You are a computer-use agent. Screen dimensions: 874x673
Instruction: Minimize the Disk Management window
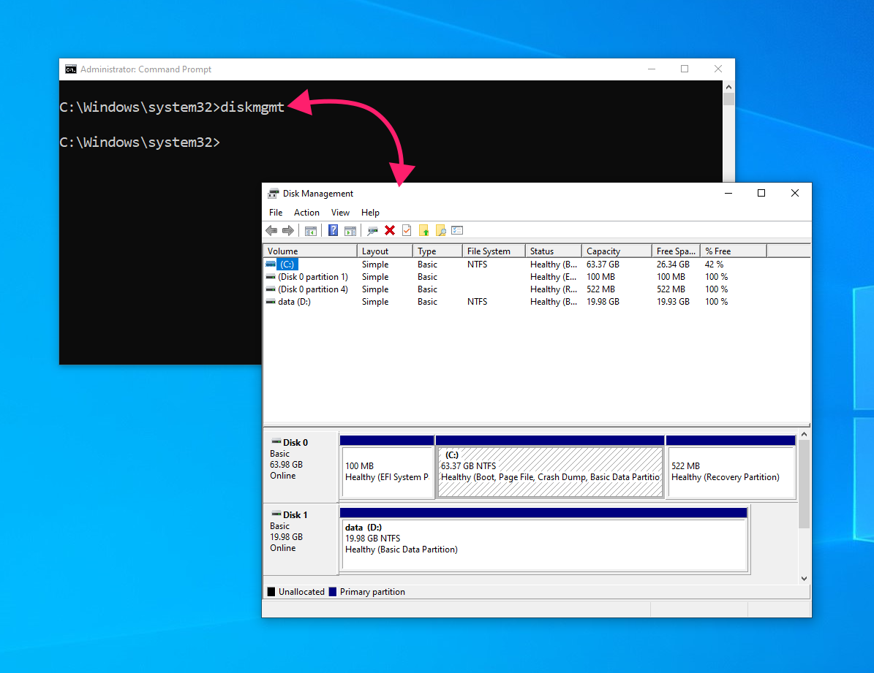click(728, 193)
